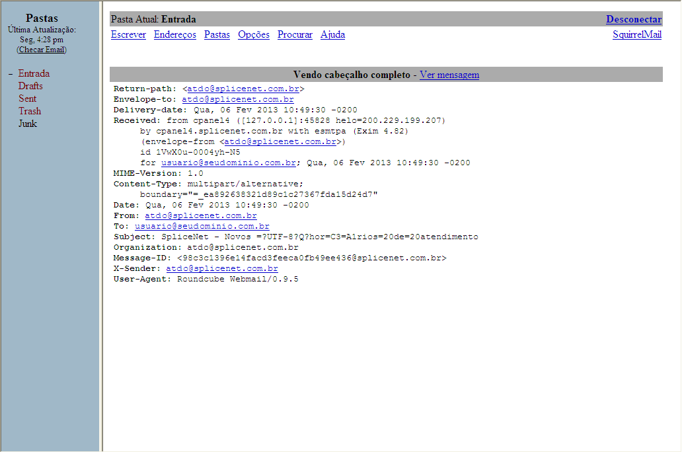Open the Trash folder
This screenshot has width=682, height=452.
point(30,112)
